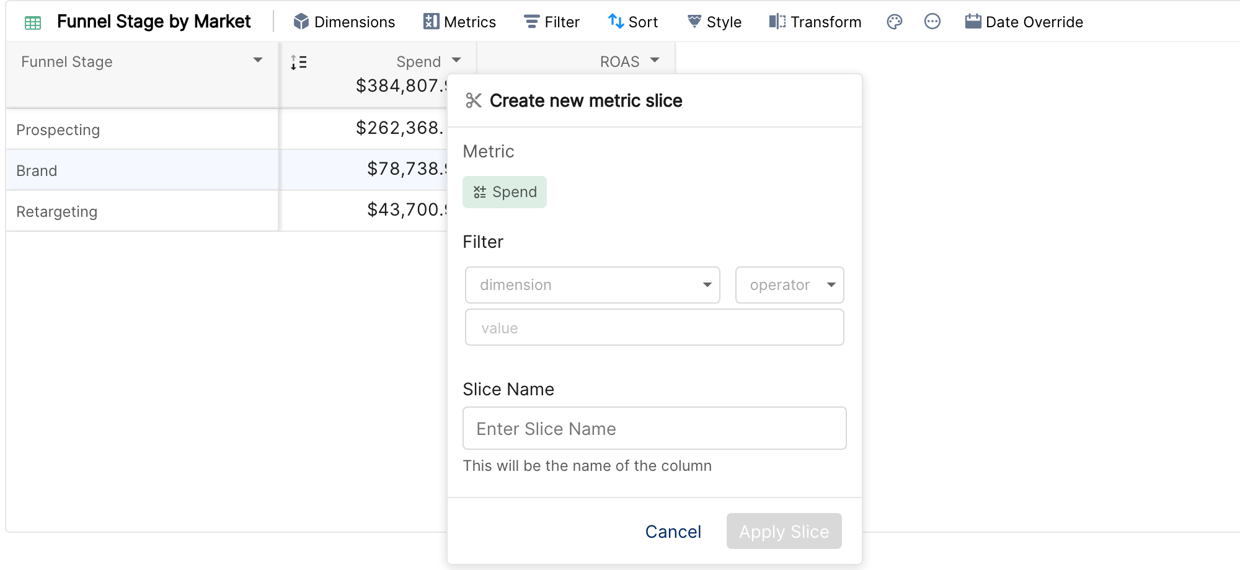1240x570 pixels.
Task: Open the Sort menu
Action: coord(633,22)
